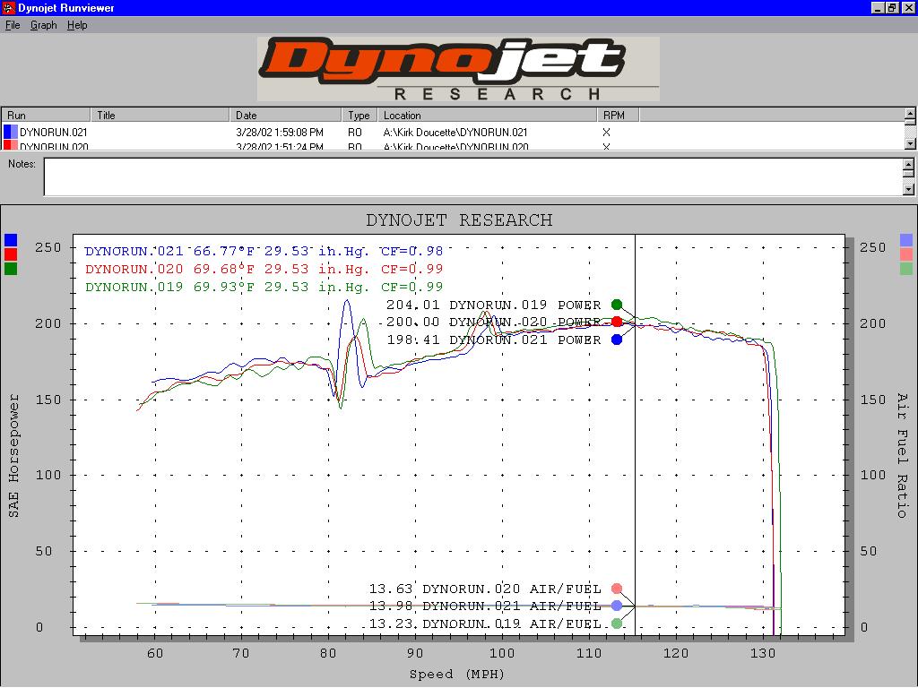Open the File menu
918x688 pixels.
[x=13, y=25]
